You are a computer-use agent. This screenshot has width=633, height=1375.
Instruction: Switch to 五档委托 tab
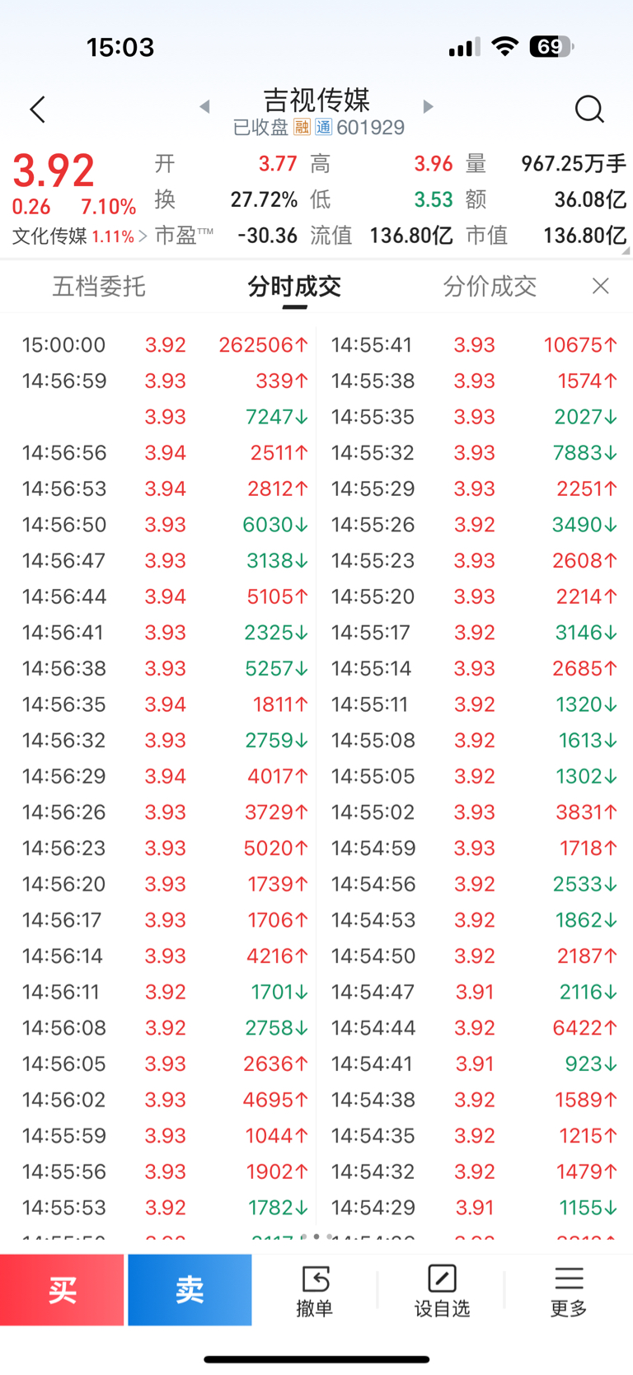click(x=99, y=287)
